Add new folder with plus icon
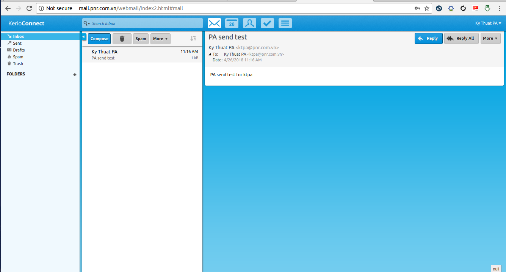This screenshot has height=272, width=506. [75, 75]
